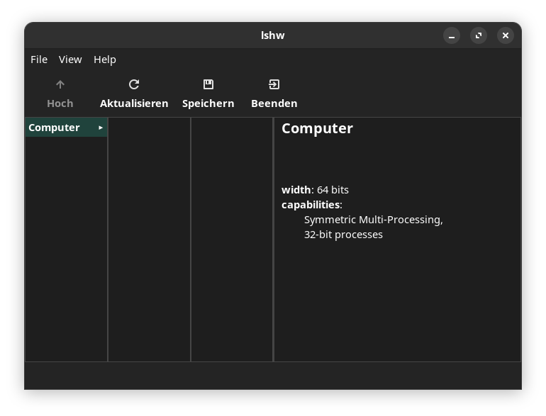This screenshot has width=546, height=416.
Task: Maximize the lshw window
Action: [479, 35]
